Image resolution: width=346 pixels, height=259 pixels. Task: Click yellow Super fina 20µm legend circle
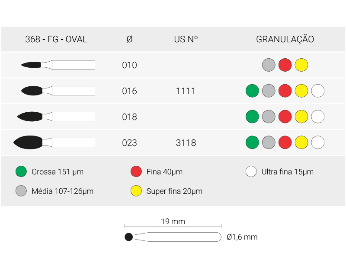(x=136, y=191)
